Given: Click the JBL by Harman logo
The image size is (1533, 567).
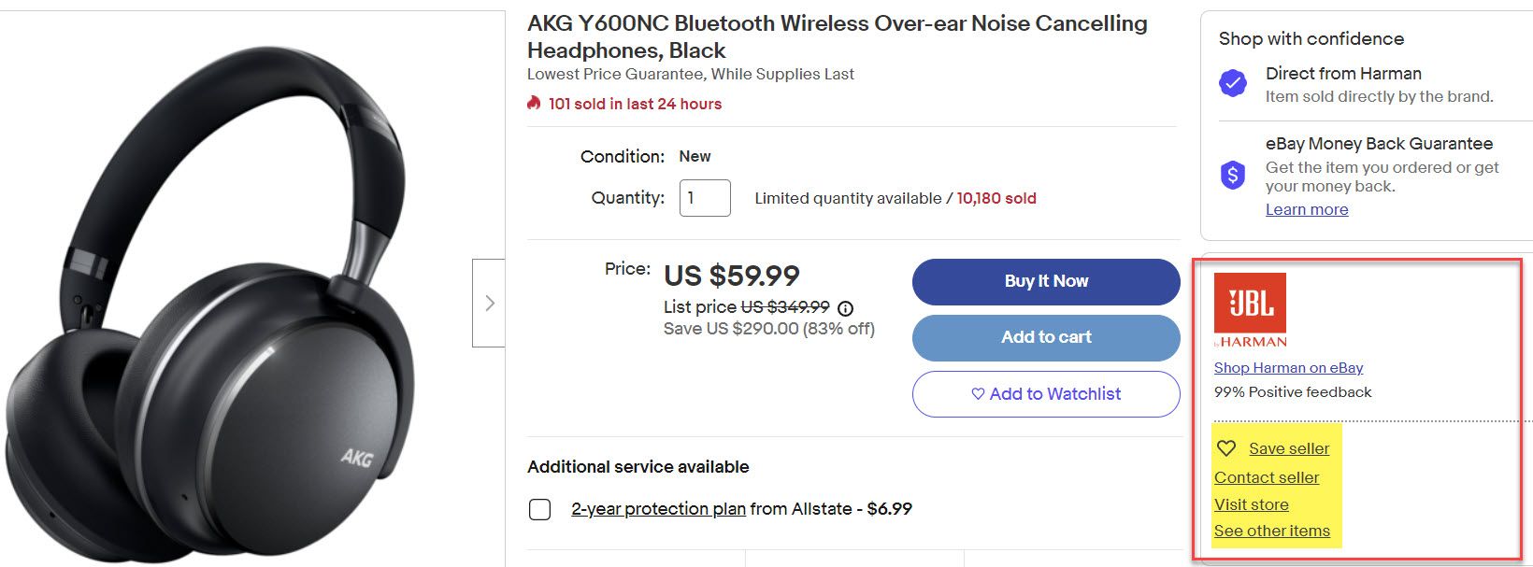Looking at the screenshot, I should (1250, 310).
